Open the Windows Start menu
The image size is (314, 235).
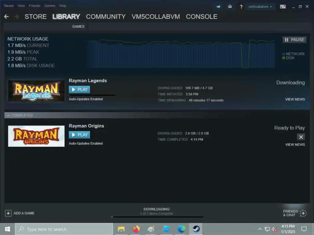(7, 229)
